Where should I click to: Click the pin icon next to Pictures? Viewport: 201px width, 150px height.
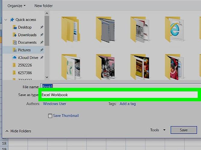[x=42, y=50]
